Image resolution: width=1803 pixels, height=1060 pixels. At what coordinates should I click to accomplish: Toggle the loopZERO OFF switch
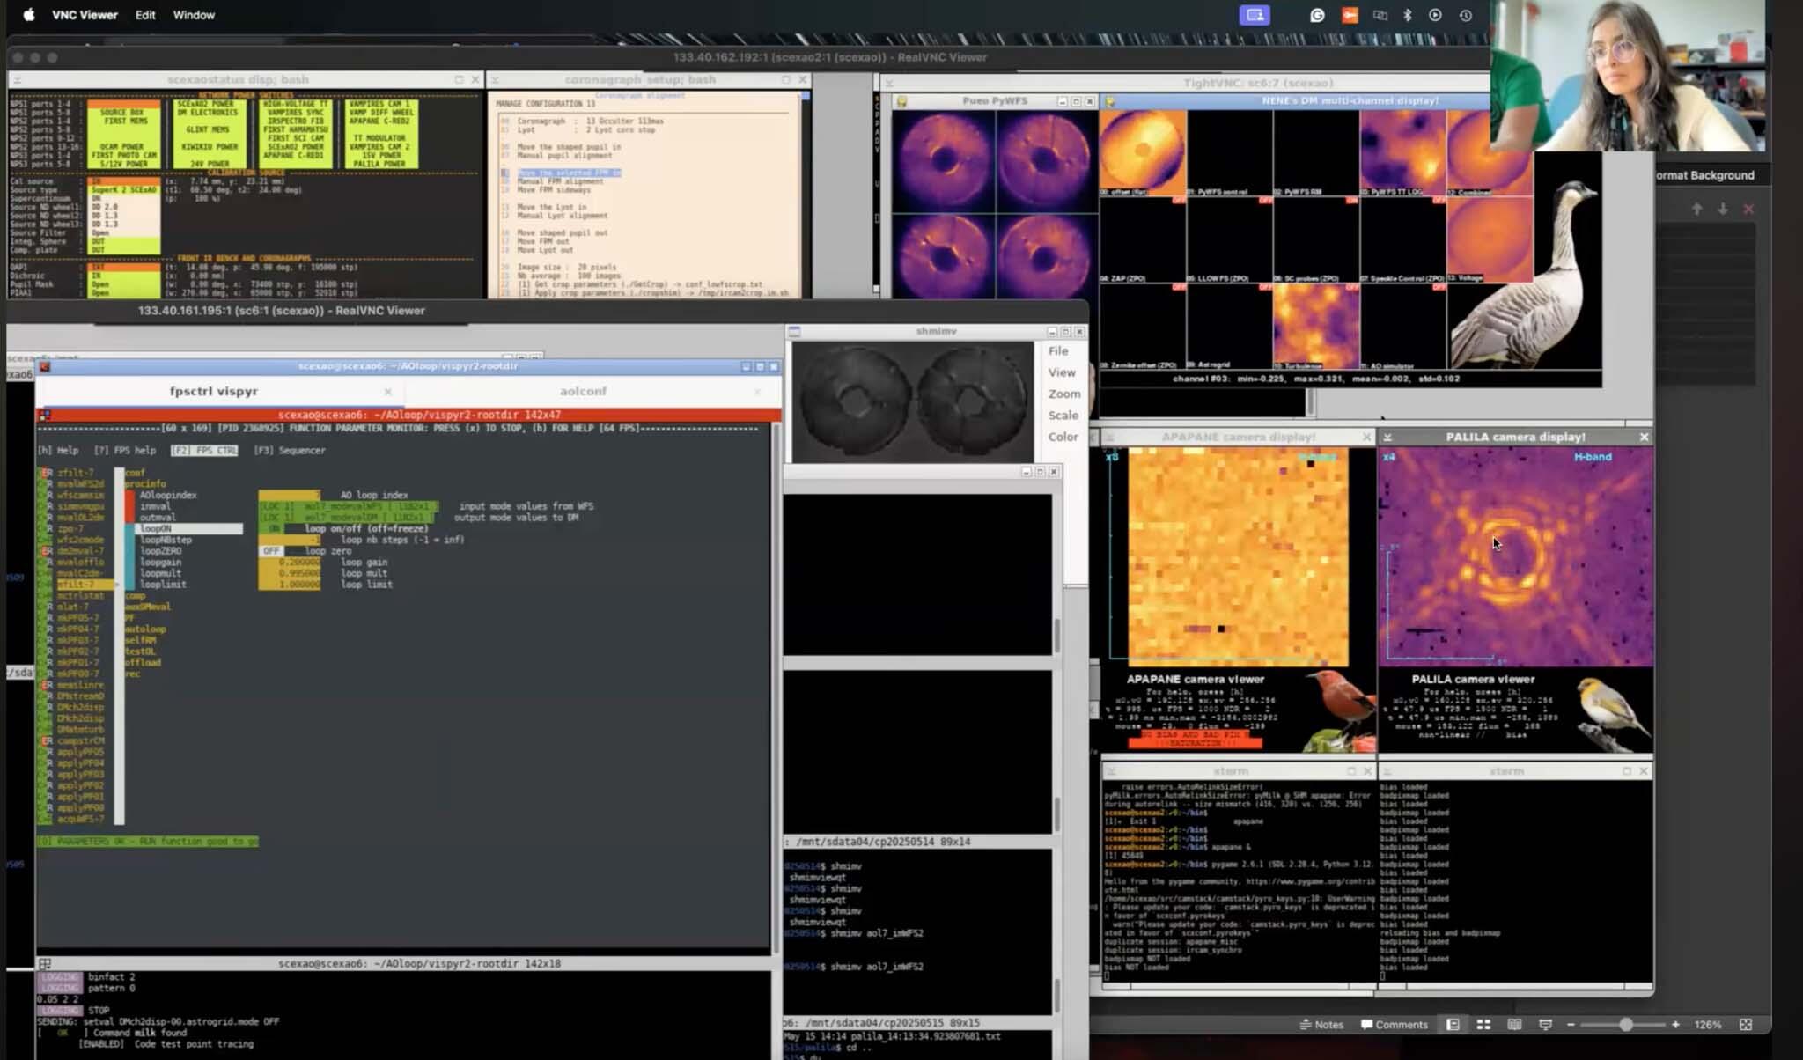coord(271,551)
